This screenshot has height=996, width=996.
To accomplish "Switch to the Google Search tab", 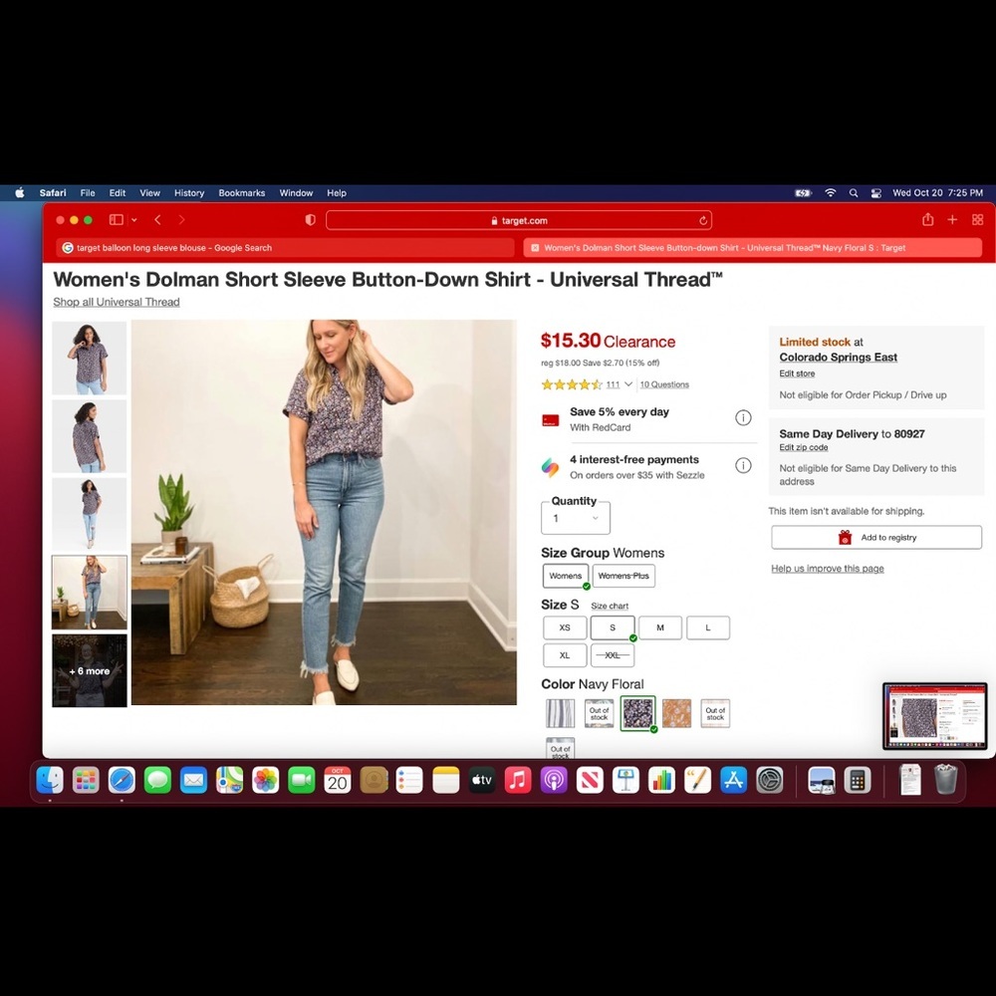I will pos(285,248).
